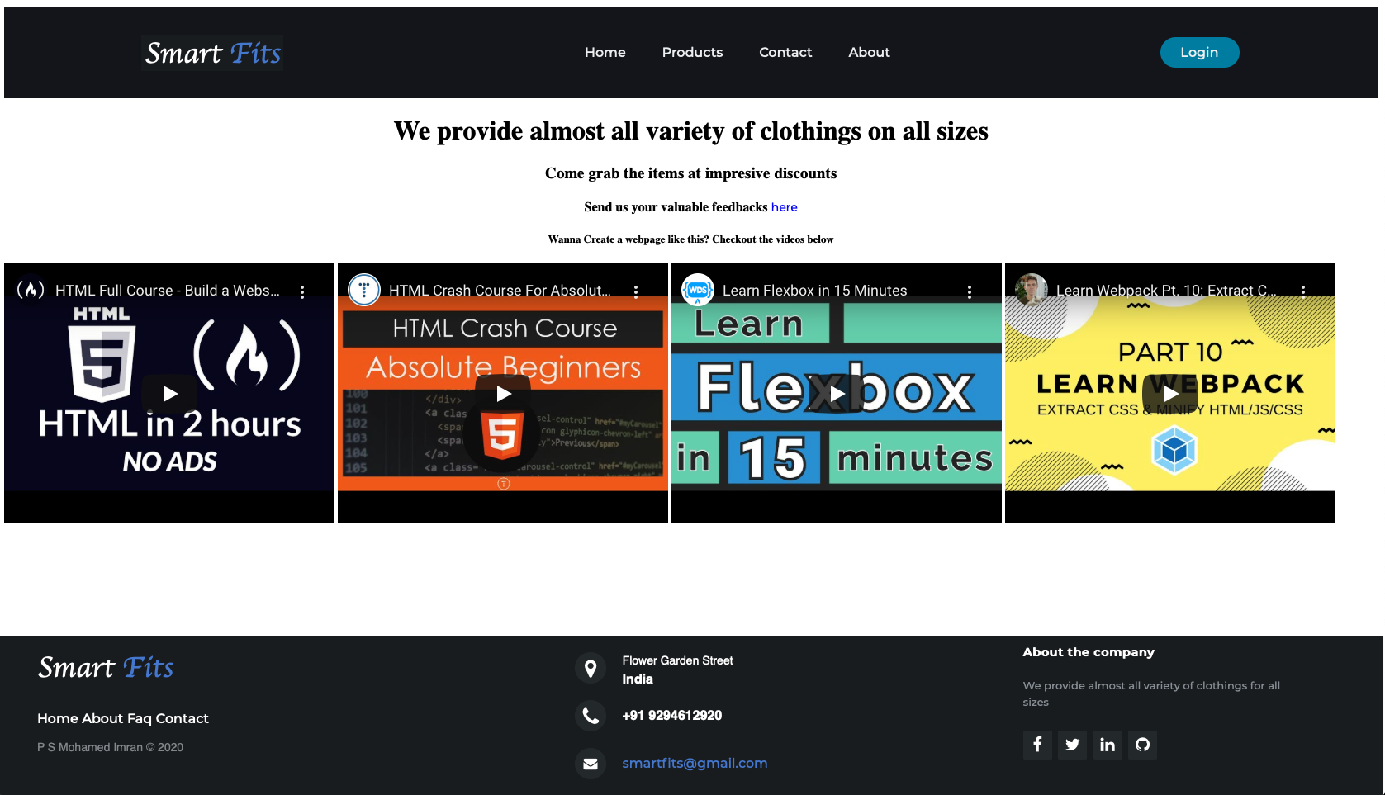Open Home link in footer
This screenshot has width=1385, height=795.
coord(58,718)
